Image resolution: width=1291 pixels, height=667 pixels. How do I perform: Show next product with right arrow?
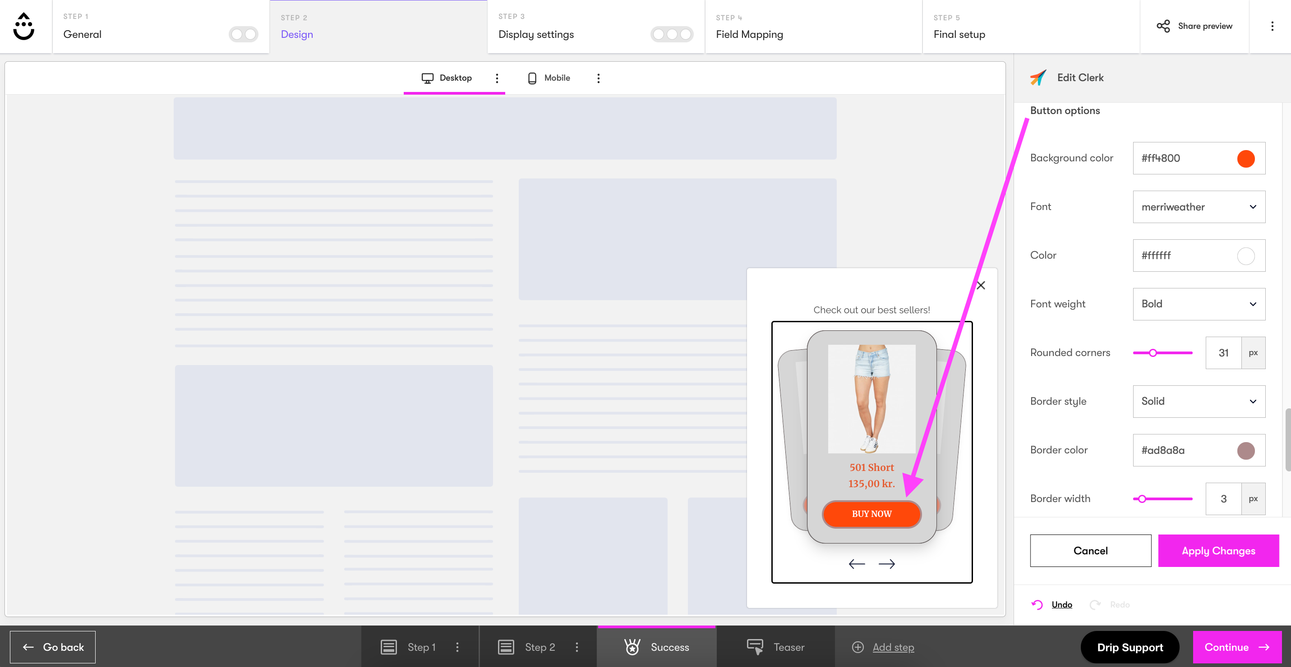point(886,564)
